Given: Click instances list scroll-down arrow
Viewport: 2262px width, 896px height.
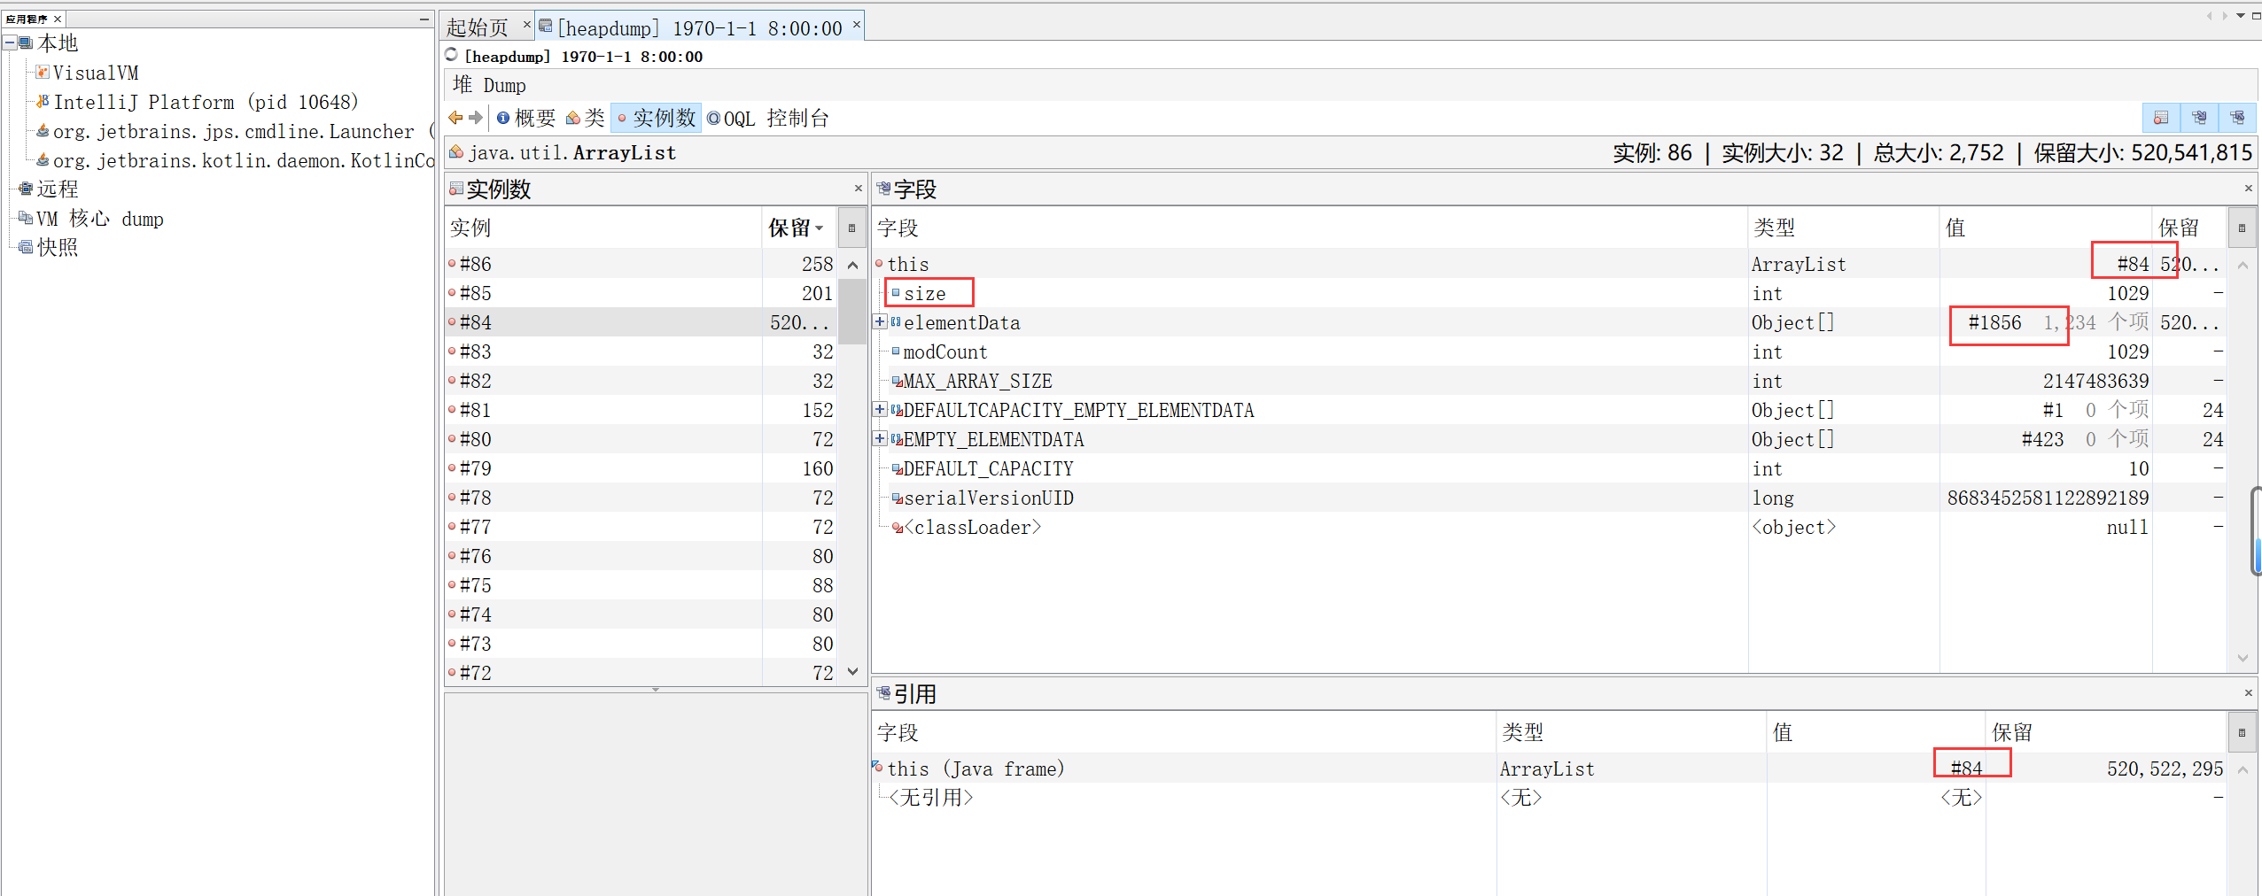Looking at the screenshot, I should click(852, 672).
